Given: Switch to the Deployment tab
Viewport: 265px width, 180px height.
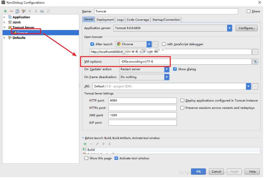Looking at the screenshot, I should 105,19.
